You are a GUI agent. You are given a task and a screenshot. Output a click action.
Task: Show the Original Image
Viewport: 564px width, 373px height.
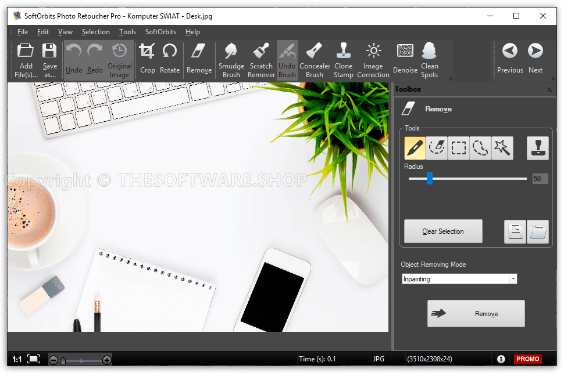tap(119, 60)
